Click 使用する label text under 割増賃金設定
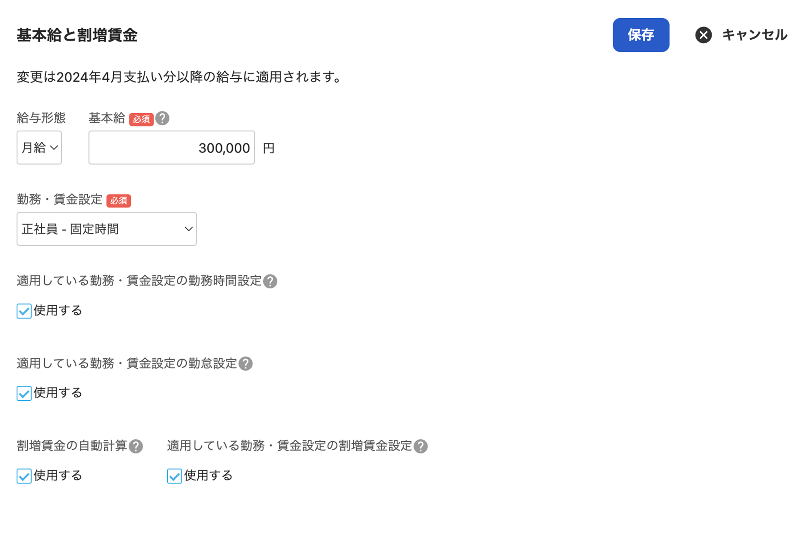This screenshot has height=539, width=812. [x=208, y=475]
